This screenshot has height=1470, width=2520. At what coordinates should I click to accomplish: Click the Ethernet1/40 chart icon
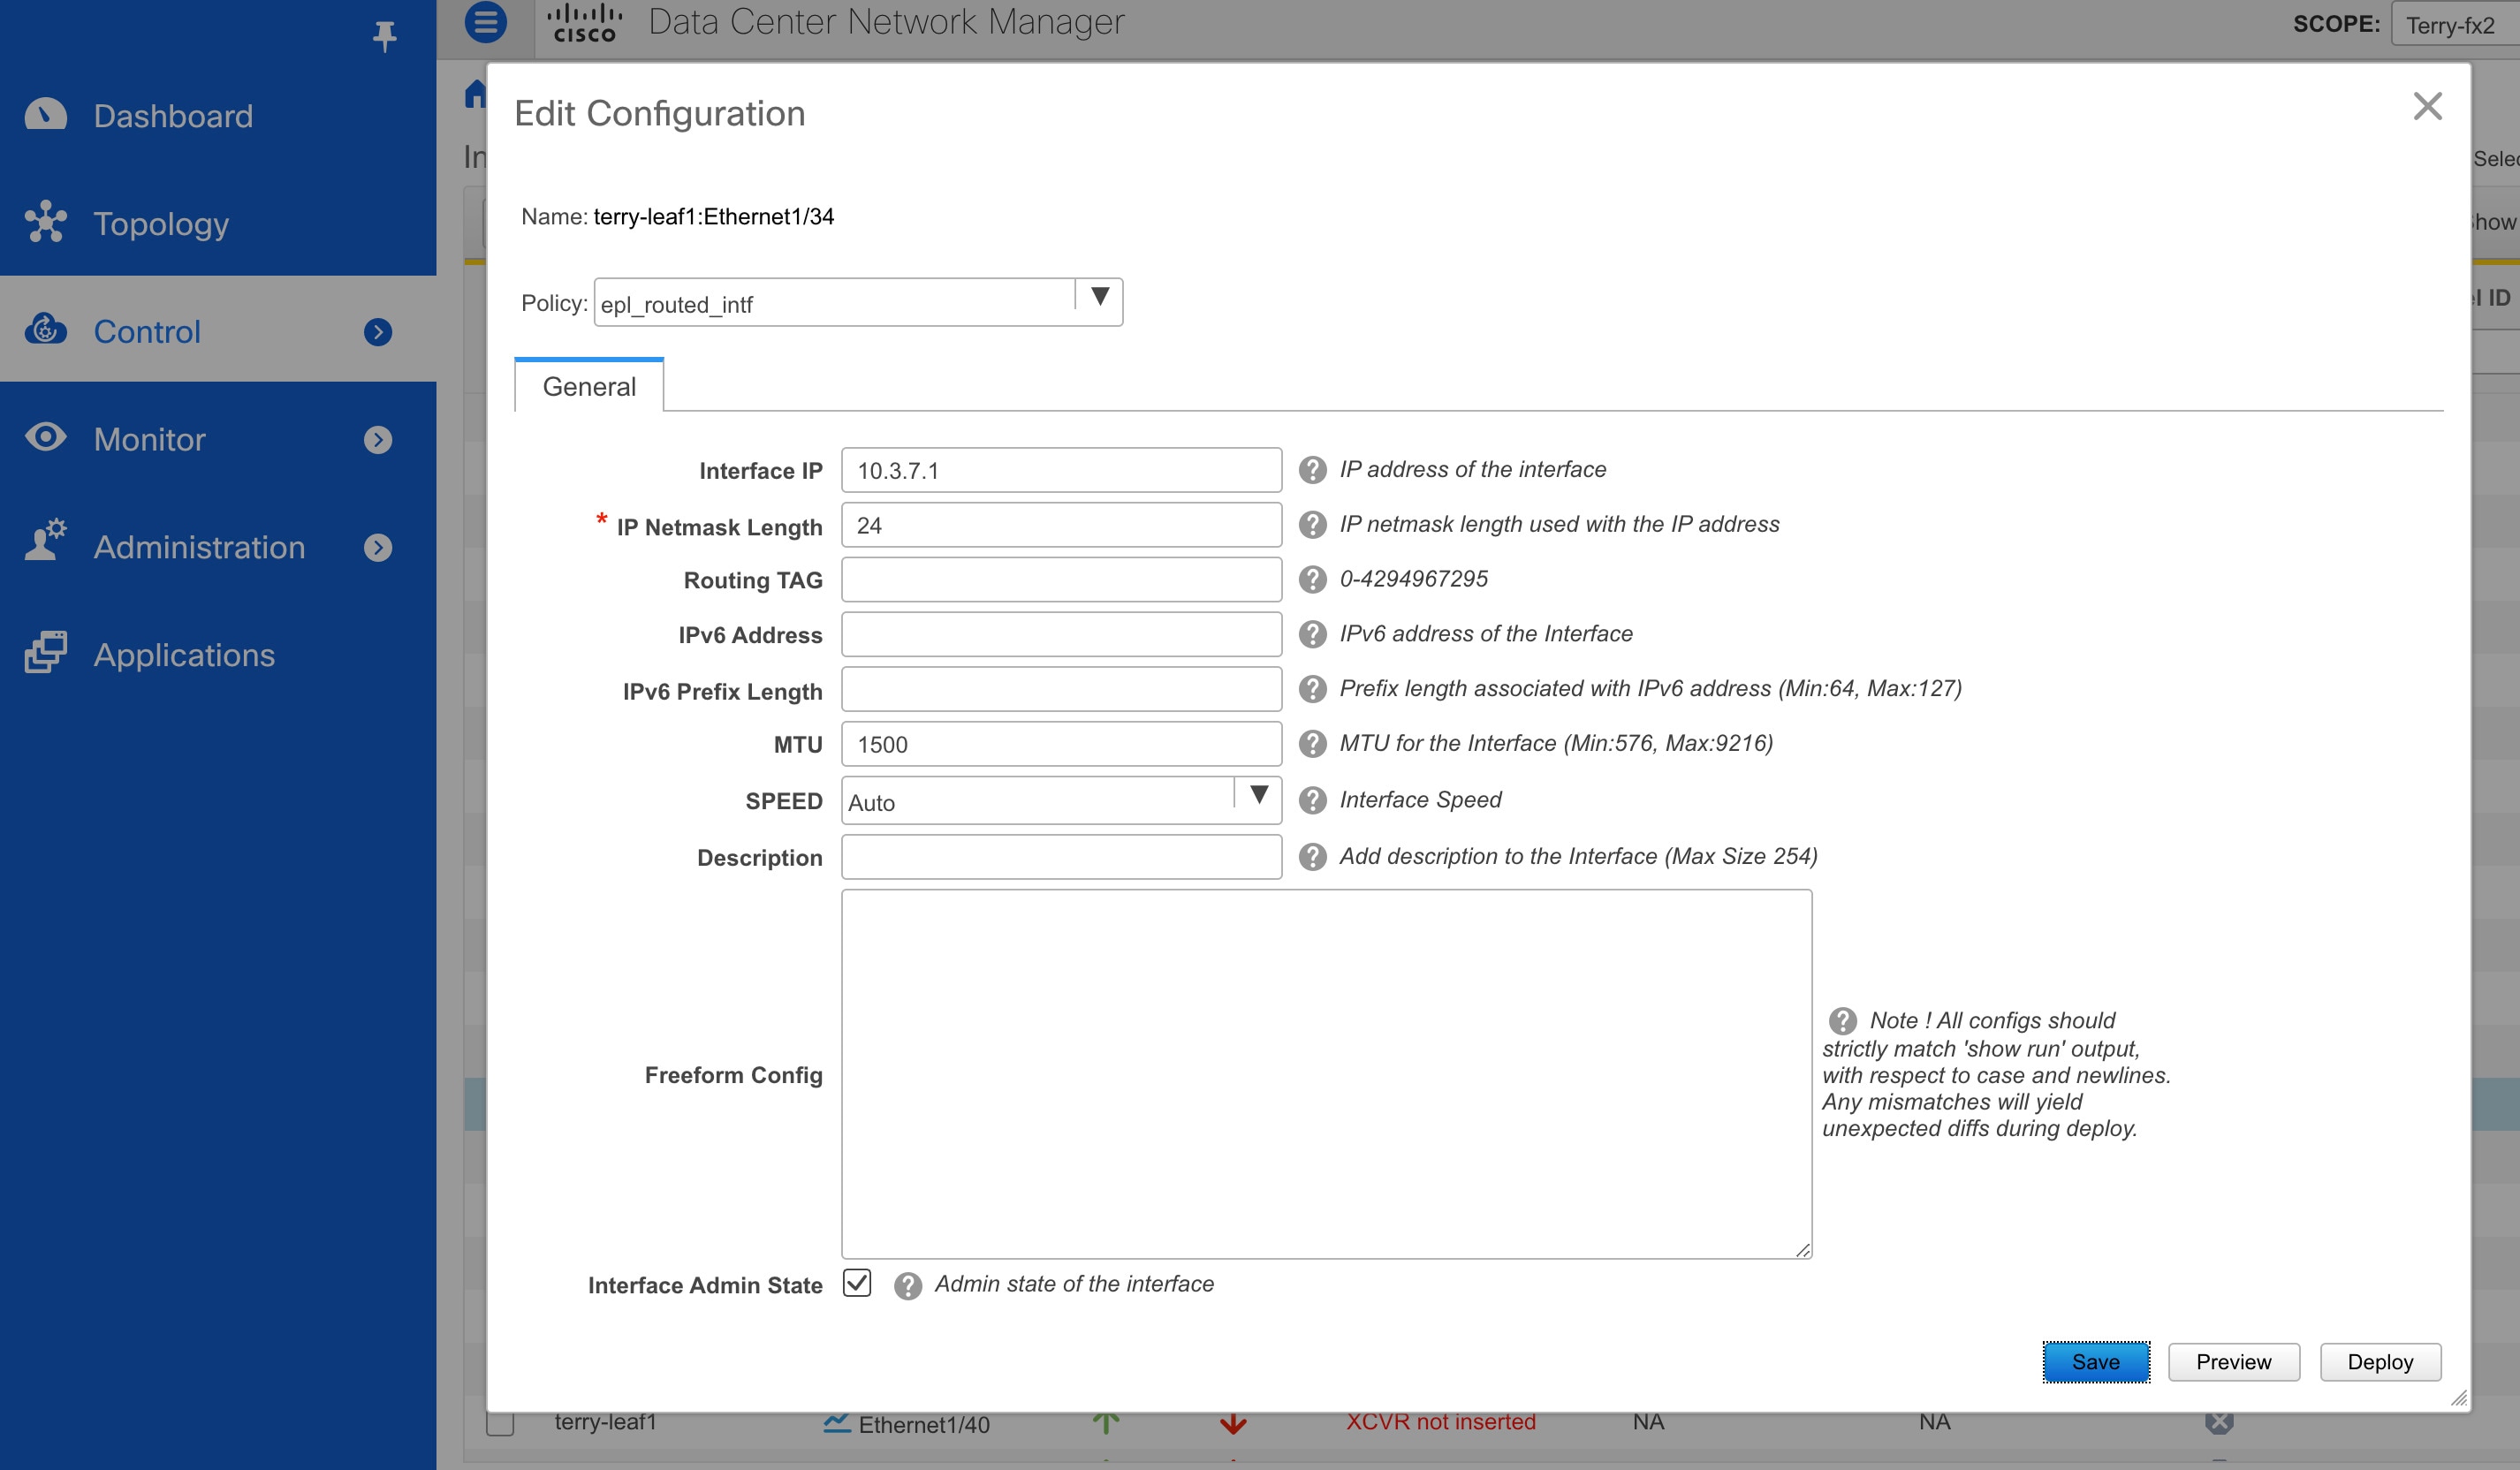(837, 1423)
